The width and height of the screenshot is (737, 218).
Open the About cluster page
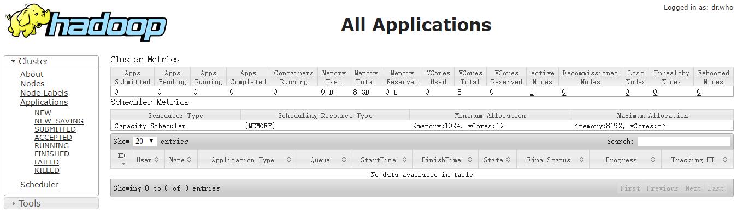point(32,74)
